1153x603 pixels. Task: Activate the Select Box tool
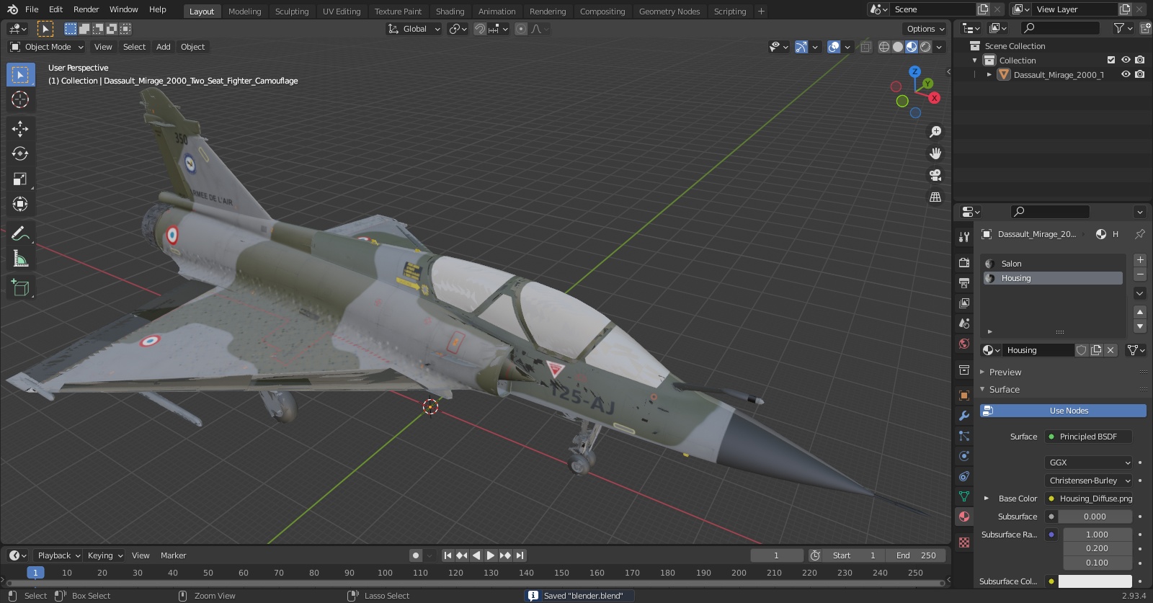(x=20, y=75)
